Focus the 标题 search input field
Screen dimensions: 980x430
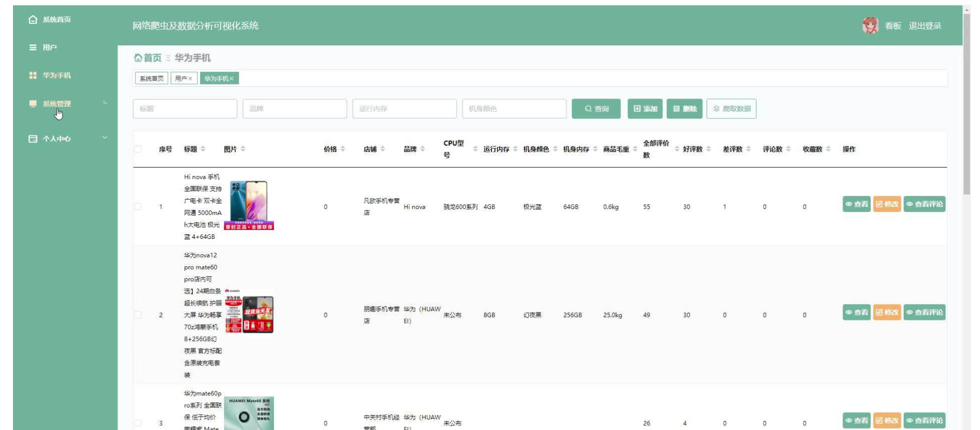(185, 108)
